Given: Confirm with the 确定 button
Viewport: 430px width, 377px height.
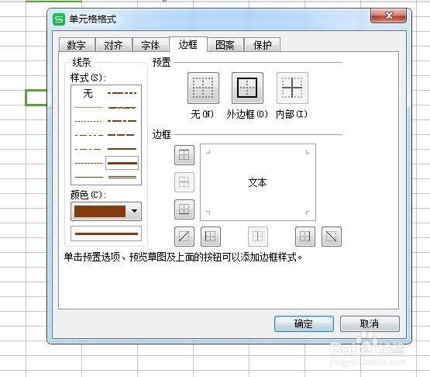Looking at the screenshot, I should tap(304, 323).
